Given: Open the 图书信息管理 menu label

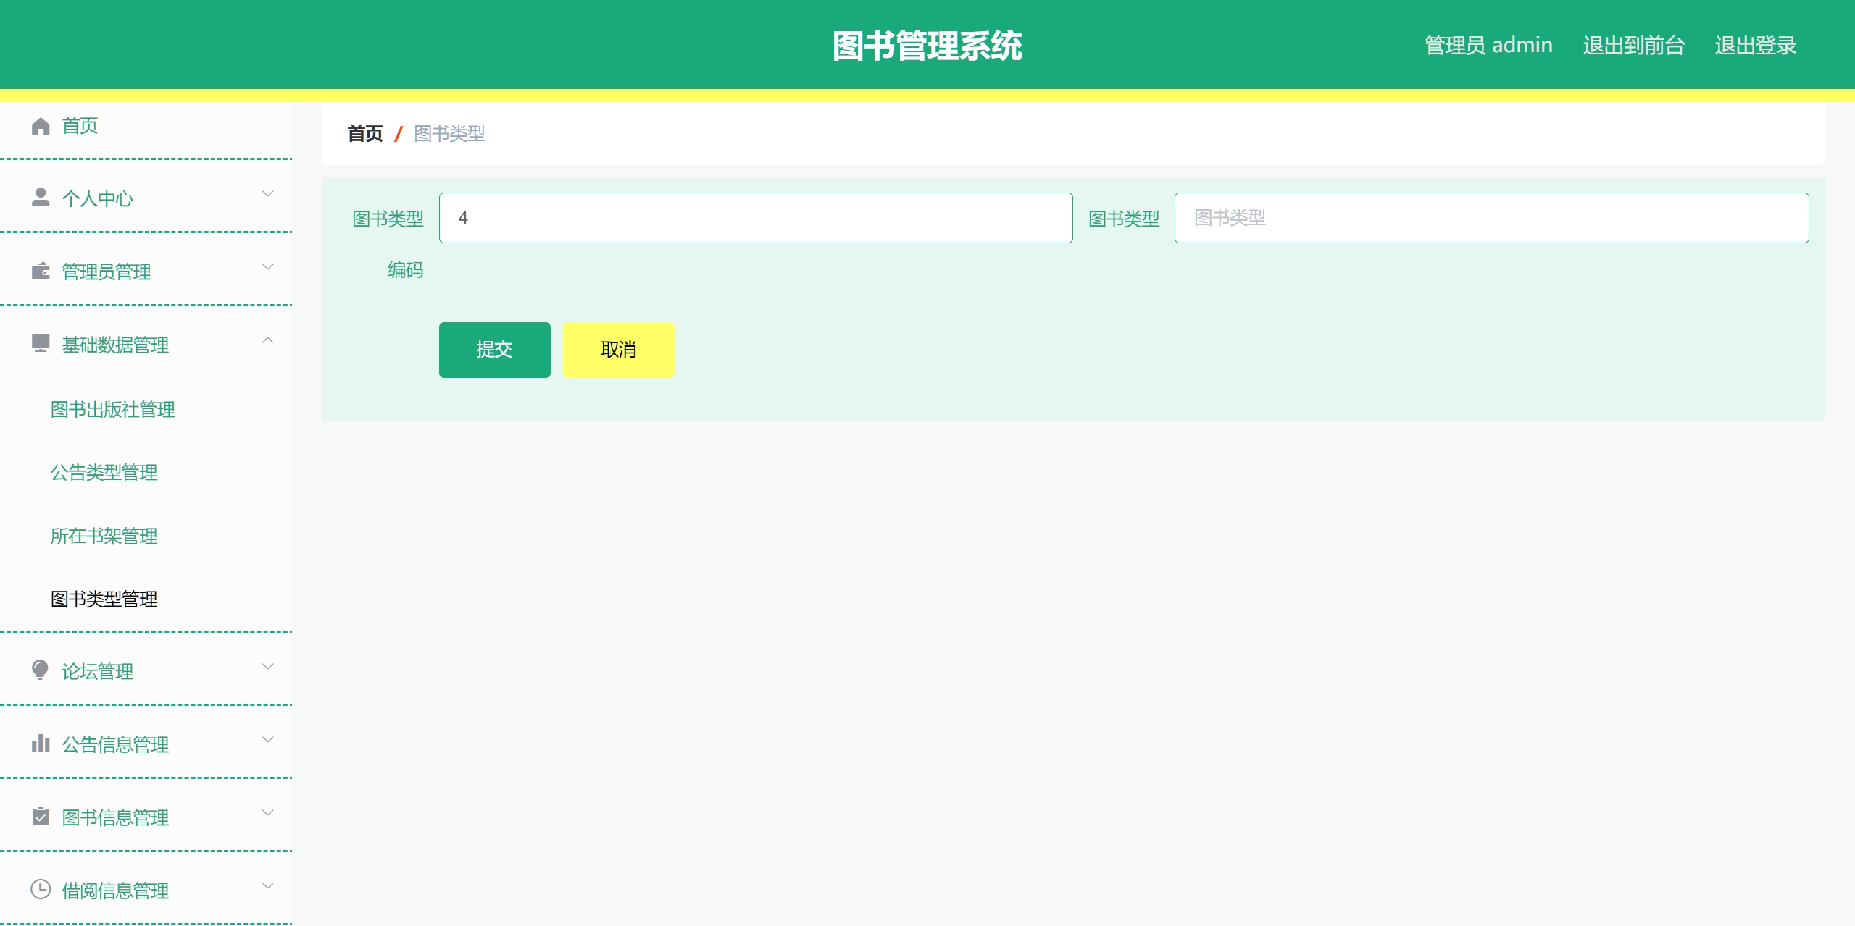Looking at the screenshot, I should pos(115,818).
